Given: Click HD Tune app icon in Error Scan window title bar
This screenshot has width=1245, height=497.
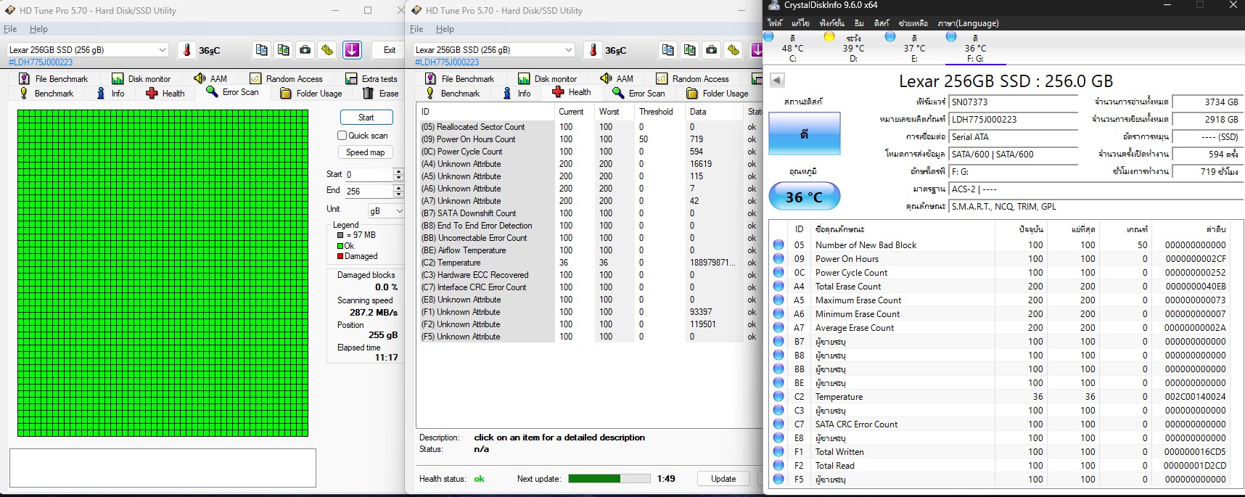Looking at the screenshot, I should [x=10, y=10].
